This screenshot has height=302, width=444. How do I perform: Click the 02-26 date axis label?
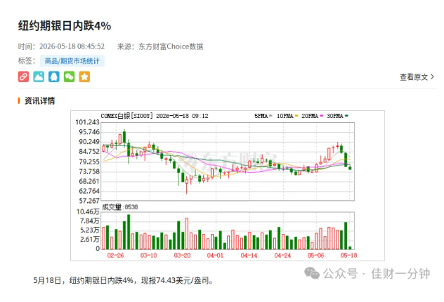115,256
